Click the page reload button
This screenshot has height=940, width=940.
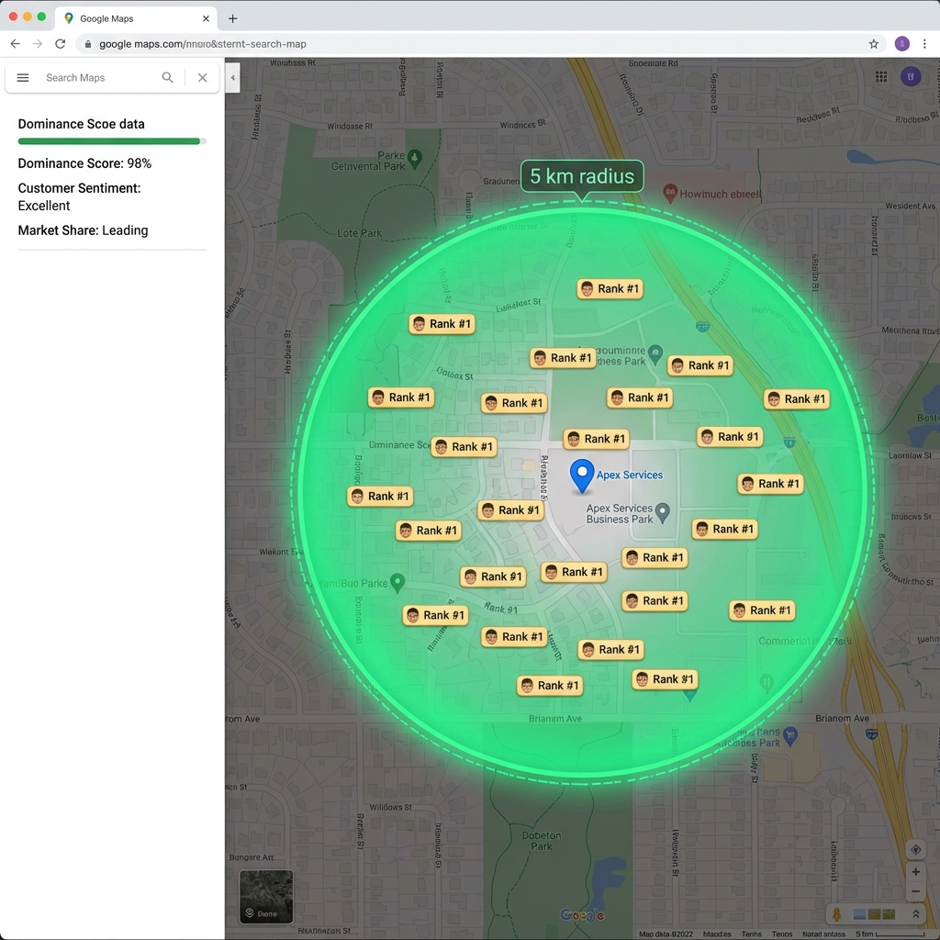coord(60,43)
